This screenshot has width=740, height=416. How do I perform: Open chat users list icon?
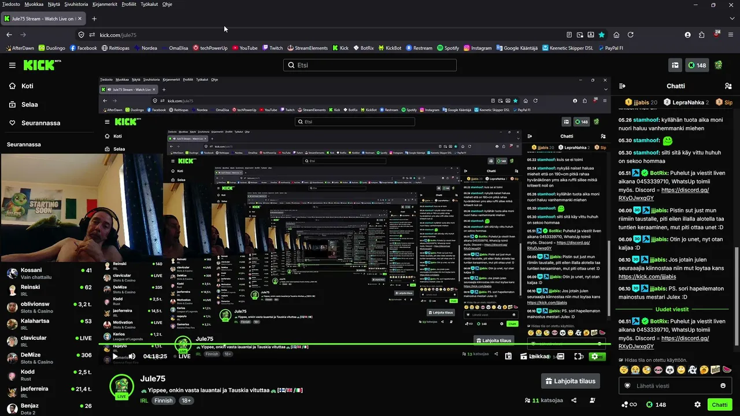(728, 86)
